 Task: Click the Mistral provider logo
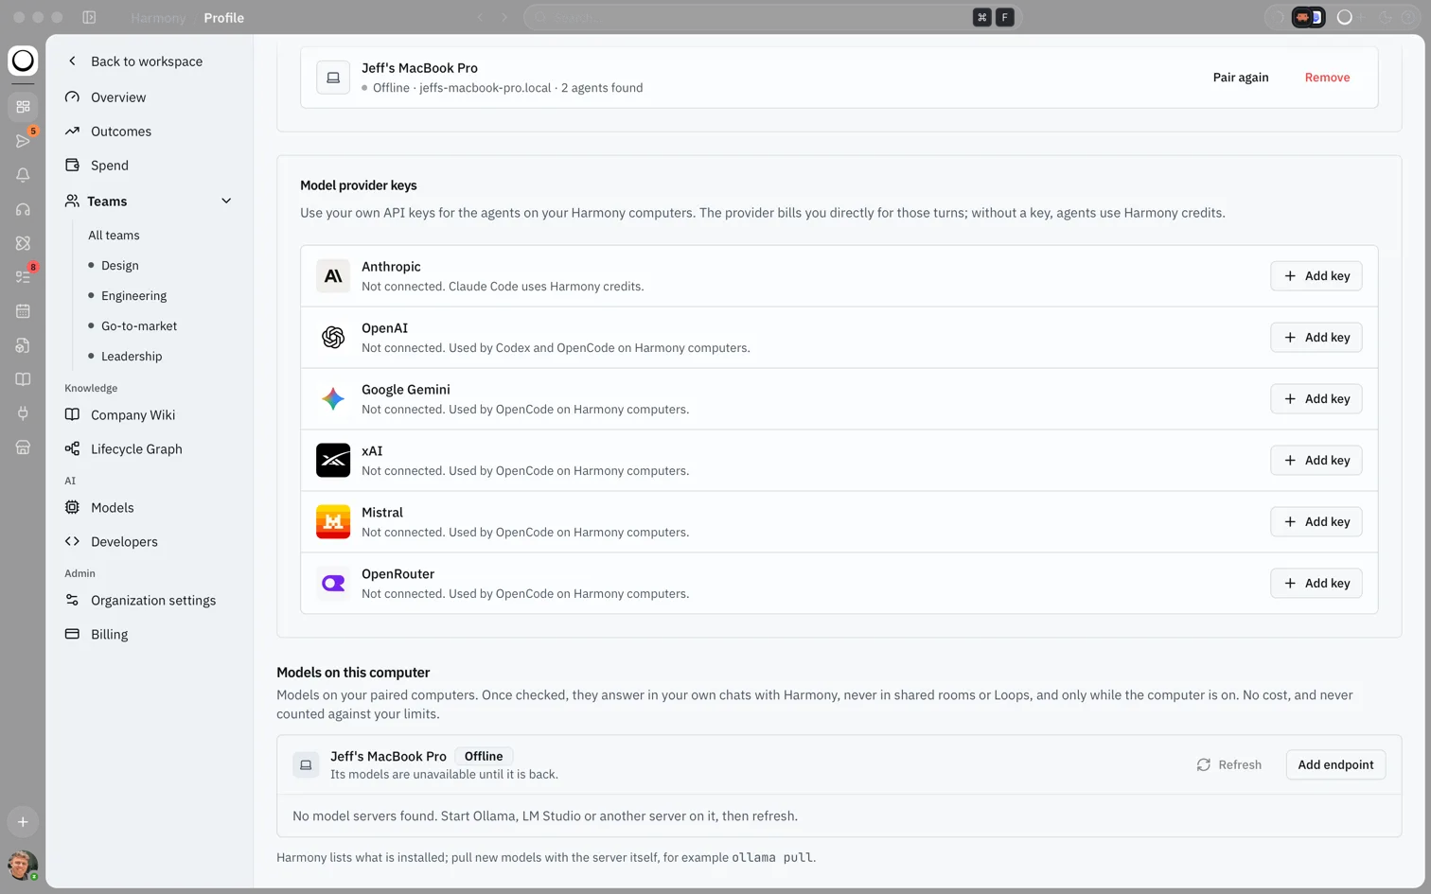pyautogui.click(x=333, y=522)
